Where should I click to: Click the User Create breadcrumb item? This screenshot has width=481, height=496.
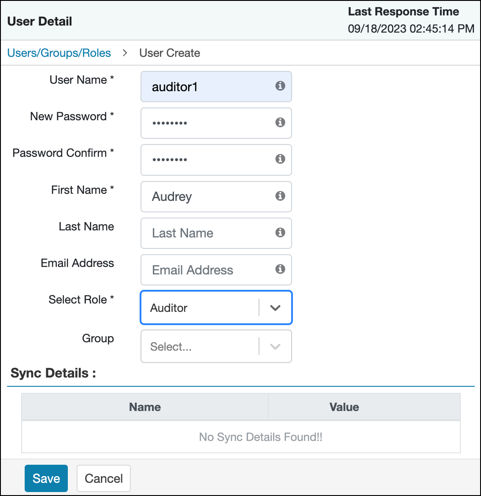[170, 53]
